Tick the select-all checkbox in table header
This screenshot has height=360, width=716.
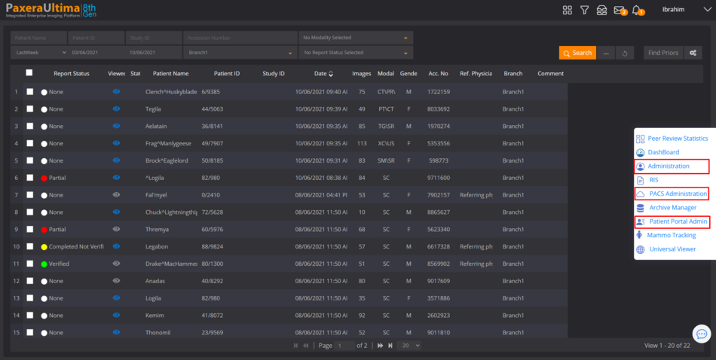pos(29,73)
